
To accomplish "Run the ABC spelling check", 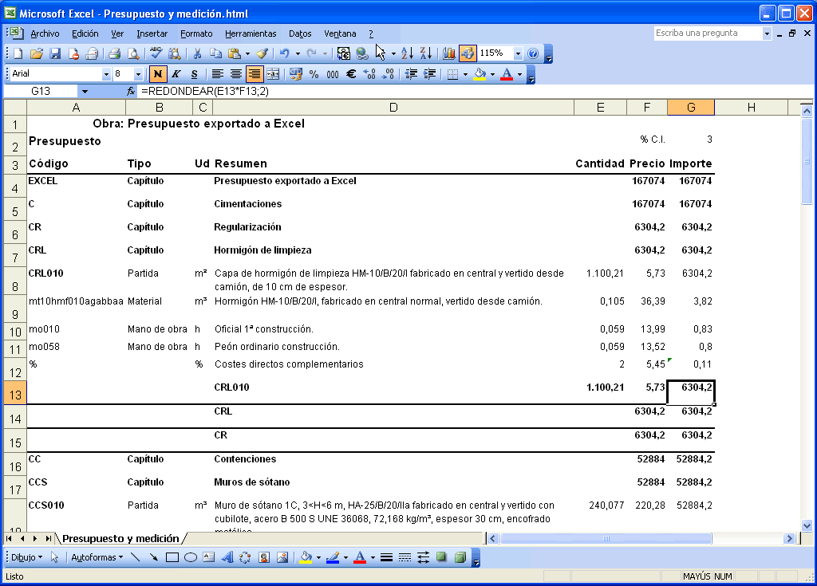I will click(156, 53).
